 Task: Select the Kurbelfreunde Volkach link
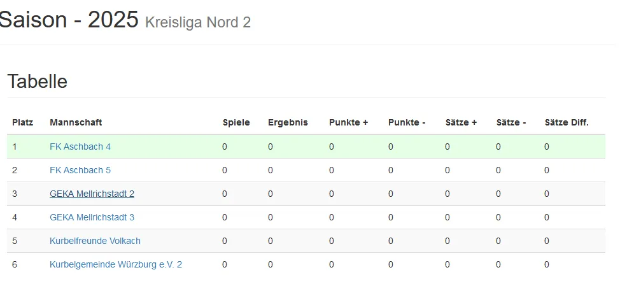95,241
